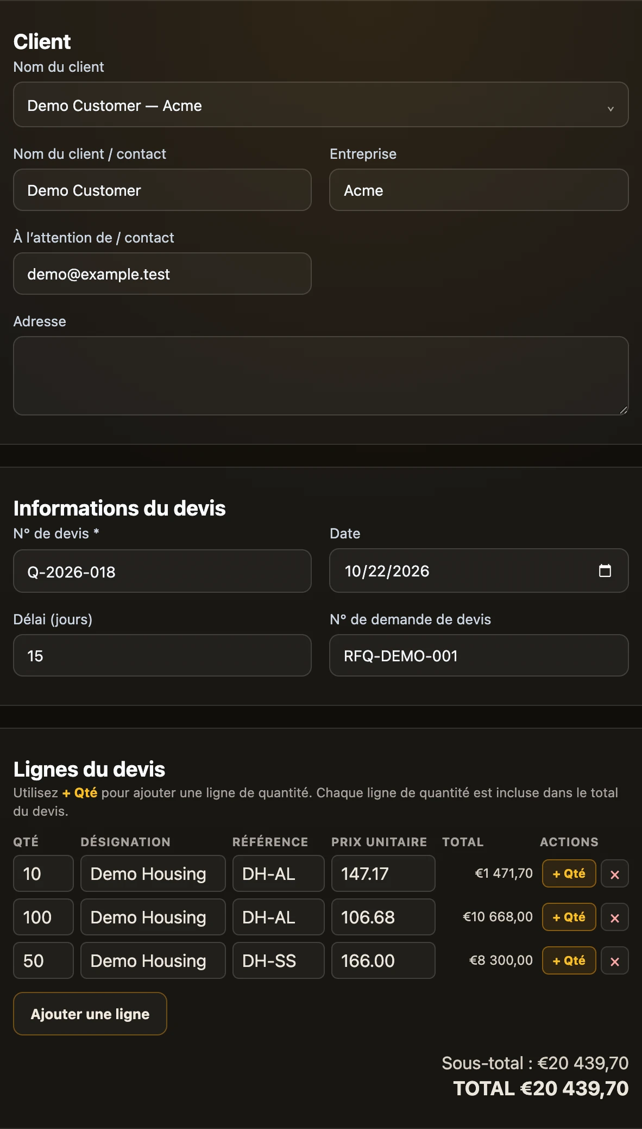Click the Lignes du devis heading
642x1129 pixels.
pos(90,769)
